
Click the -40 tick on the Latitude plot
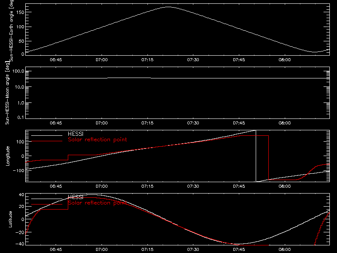[20, 244]
